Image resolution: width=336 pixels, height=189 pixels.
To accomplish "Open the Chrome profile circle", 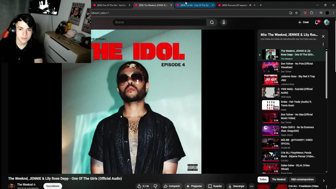I will (327, 13).
